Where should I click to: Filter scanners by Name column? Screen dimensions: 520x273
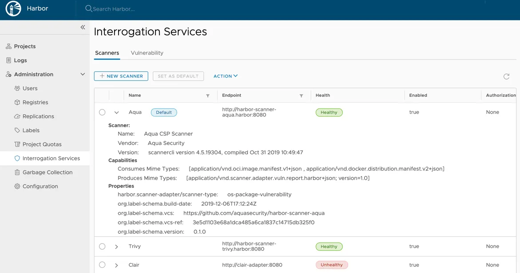pyautogui.click(x=208, y=96)
